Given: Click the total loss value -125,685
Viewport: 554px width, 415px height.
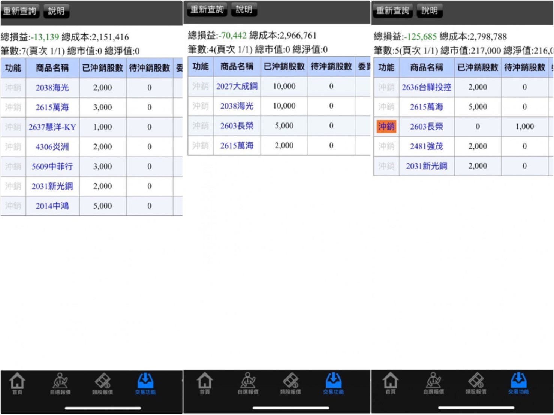Looking at the screenshot, I should (420, 37).
